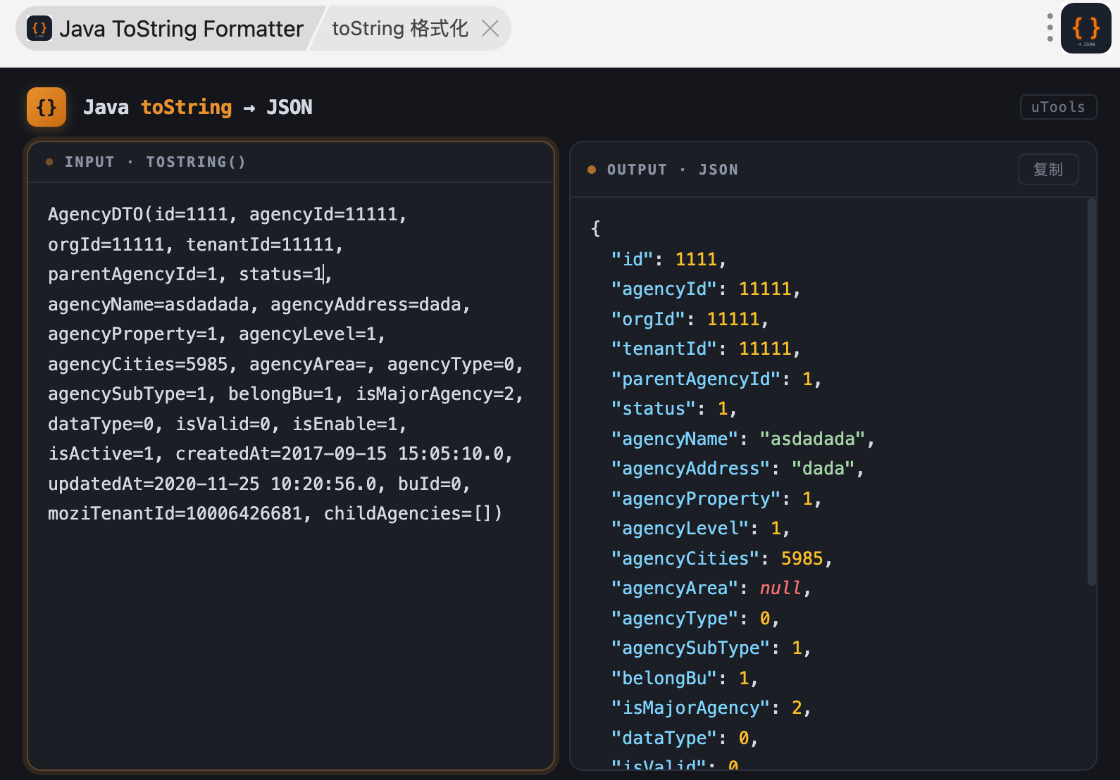Click the "agencySubType": 1 output line
Viewport: 1120px width, 780px height.
[x=711, y=648]
